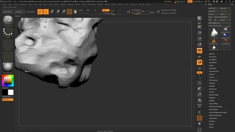The image size is (235, 132).
Task: Expand the Morph Target subpalette
Action: click(x=214, y=95)
